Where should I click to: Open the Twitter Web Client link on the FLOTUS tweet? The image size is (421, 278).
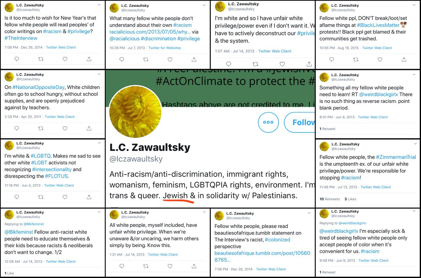pos(59,185)
